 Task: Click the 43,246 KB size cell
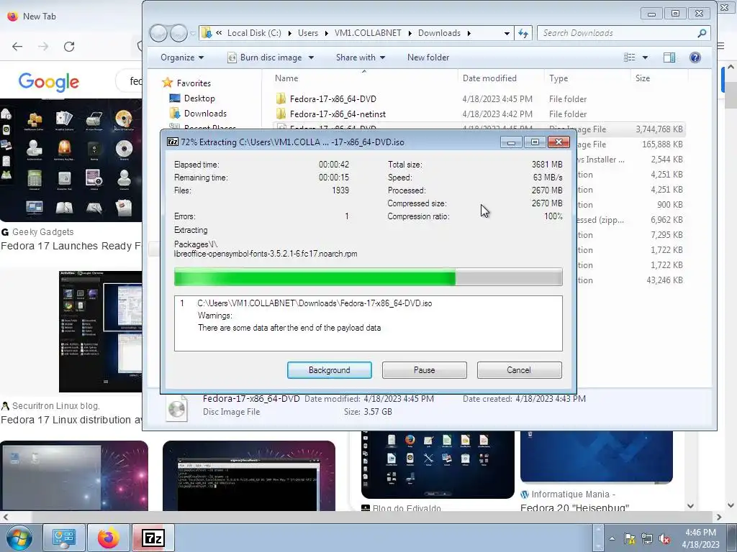point(664,280)
